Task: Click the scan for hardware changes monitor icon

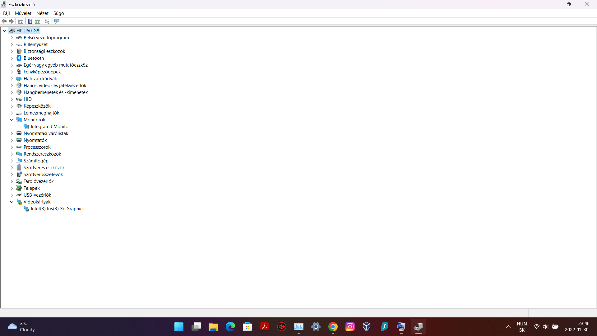Action: click(x=57, y=21)
